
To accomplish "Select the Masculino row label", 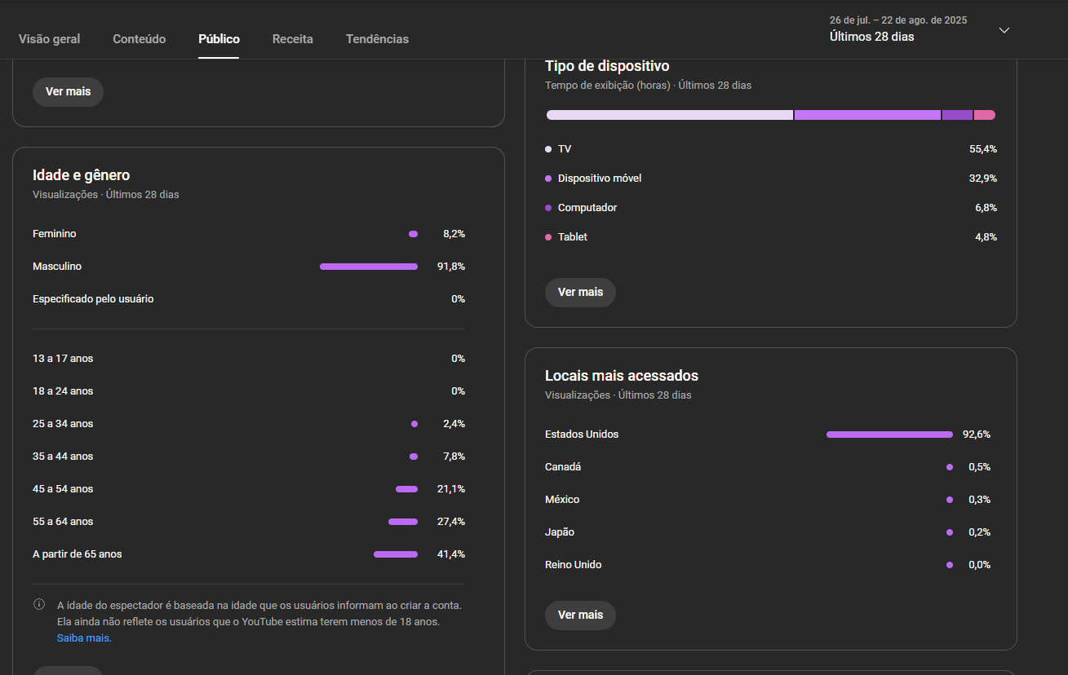I will [x=57, y=267].
